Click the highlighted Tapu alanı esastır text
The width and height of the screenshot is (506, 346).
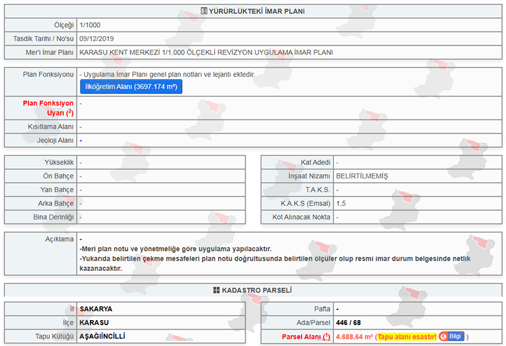coord(405,337)
